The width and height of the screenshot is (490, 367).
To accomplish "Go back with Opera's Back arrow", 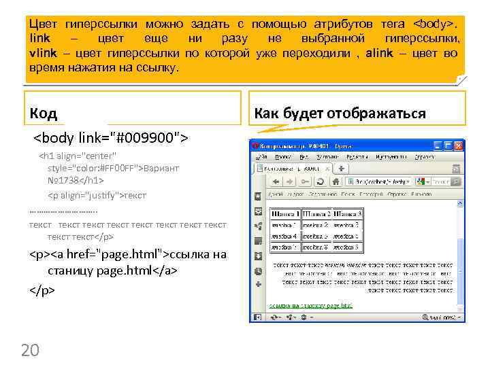I will pos(276,181).
